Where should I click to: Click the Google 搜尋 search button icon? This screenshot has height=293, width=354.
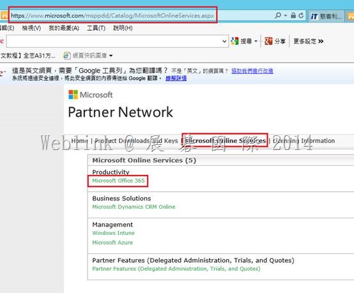pos(235,41)
